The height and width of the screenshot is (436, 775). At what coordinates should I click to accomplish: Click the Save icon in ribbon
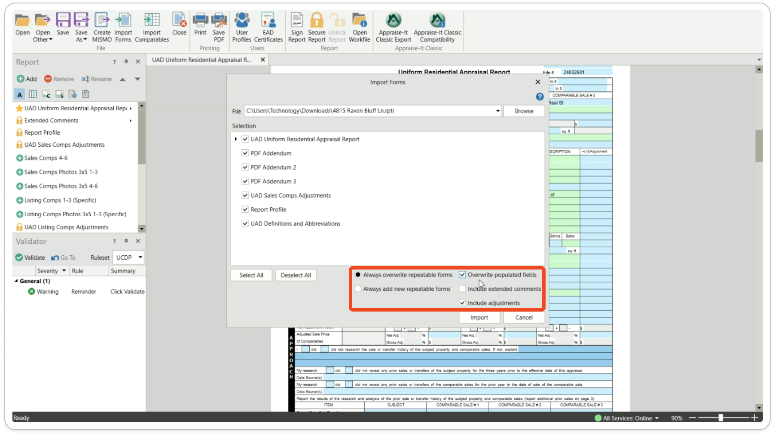point(63,20)
